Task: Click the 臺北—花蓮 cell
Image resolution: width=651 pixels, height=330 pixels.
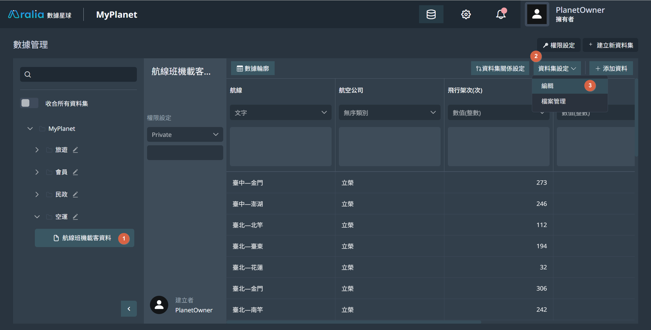Action: [280, 267]
